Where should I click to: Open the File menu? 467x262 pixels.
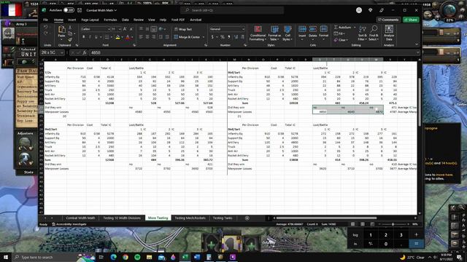[45, 20]
